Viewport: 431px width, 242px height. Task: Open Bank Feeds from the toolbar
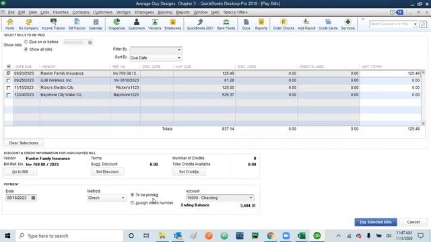tap(226, 24)
